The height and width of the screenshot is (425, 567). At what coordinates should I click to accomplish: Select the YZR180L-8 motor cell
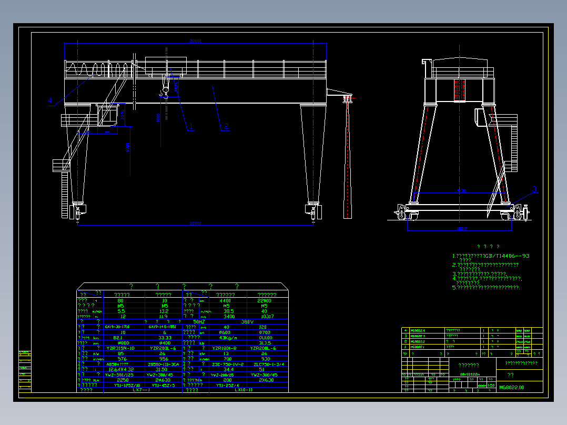224,348
